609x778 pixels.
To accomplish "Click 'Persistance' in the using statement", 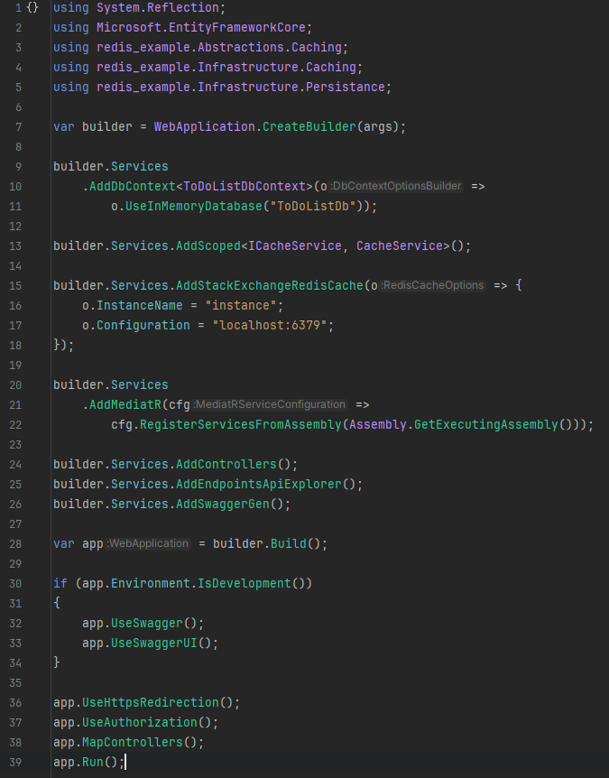I will pos(346,87).
